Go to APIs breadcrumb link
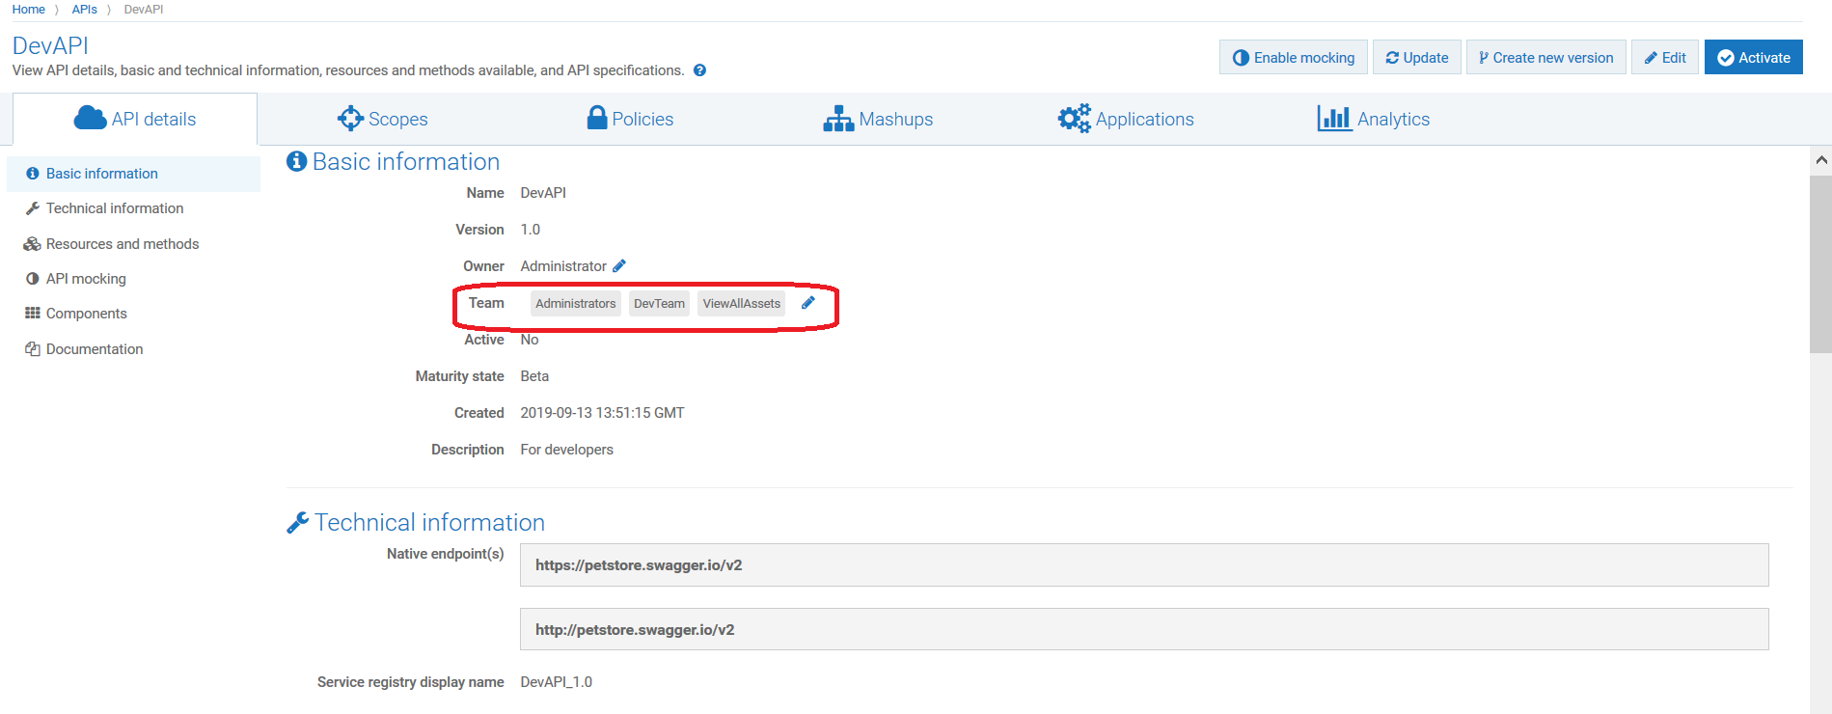Screen dimensions: 1832x714 [85, 10]
